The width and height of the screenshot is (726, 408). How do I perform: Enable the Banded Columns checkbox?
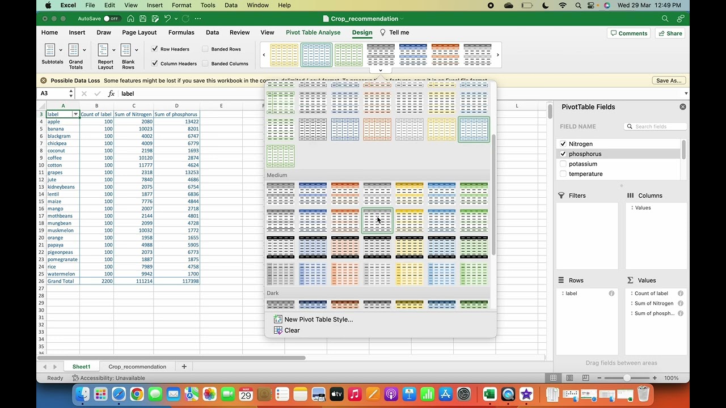(x=205, y=63)
